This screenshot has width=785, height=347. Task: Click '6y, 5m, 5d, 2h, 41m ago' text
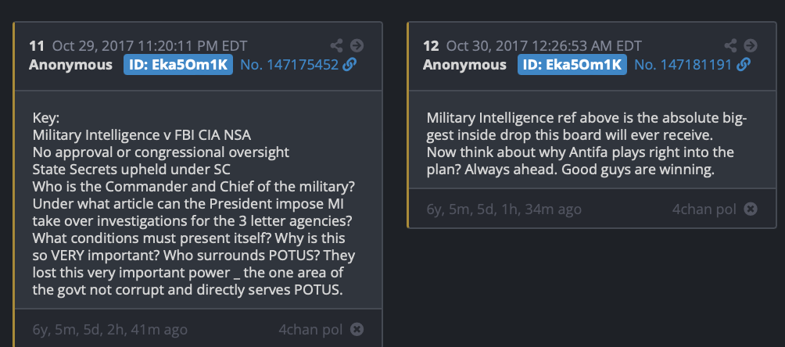tap(109, 329)
